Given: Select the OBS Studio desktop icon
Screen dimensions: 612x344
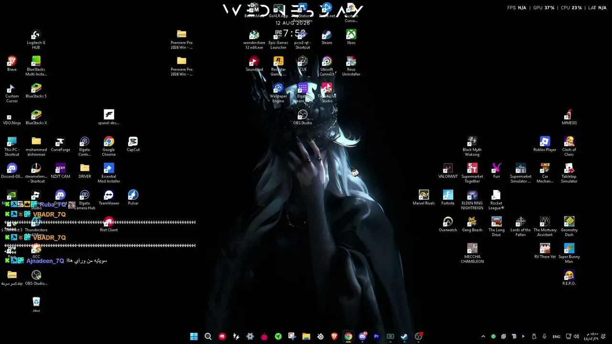Looking at the screenshot, I should tap(302, 118).
